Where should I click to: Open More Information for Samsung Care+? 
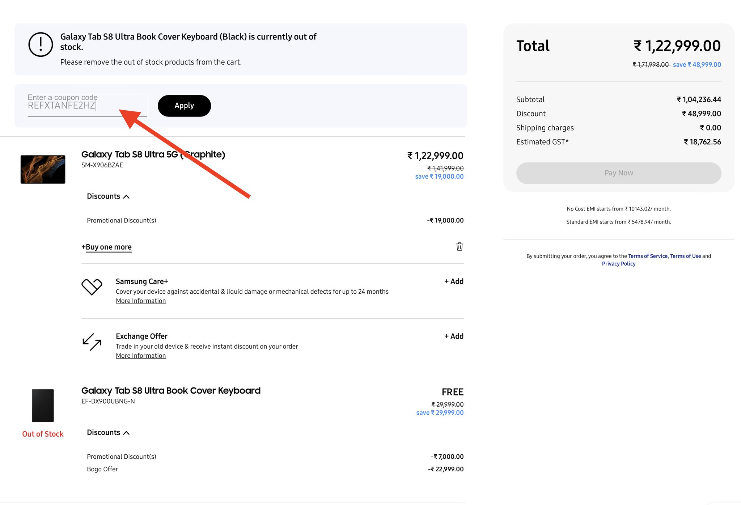click(x=141, y=301)
